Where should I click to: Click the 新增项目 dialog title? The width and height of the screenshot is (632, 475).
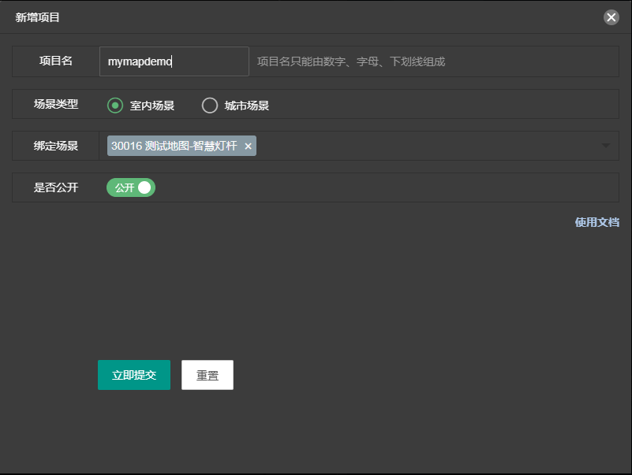click(38, 17)
